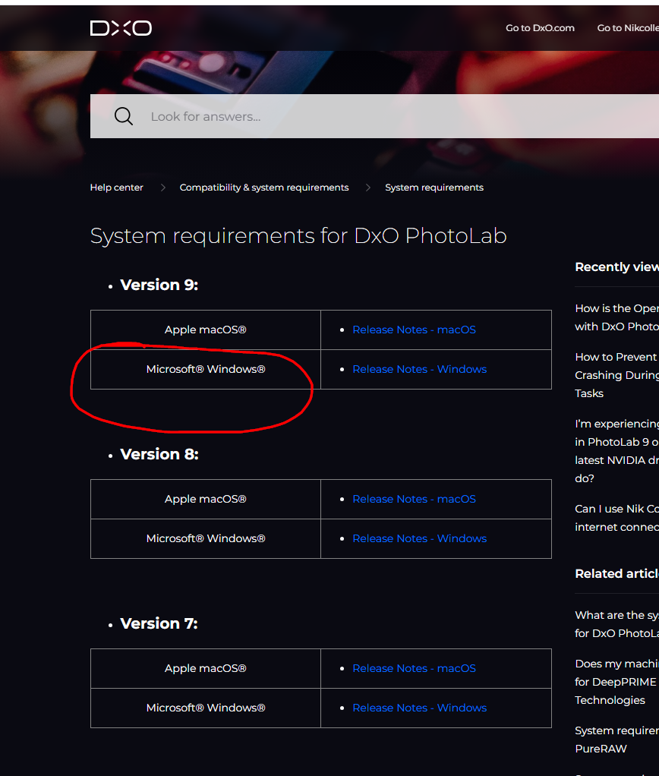The height and width of the screenshot is (776, 659).
Task: Open Version 7 Windows release notes
Action: (x=419, y=708)
